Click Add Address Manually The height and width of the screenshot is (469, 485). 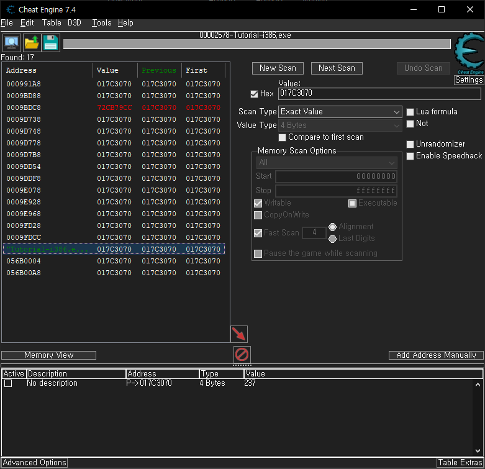tap(436, 355)
